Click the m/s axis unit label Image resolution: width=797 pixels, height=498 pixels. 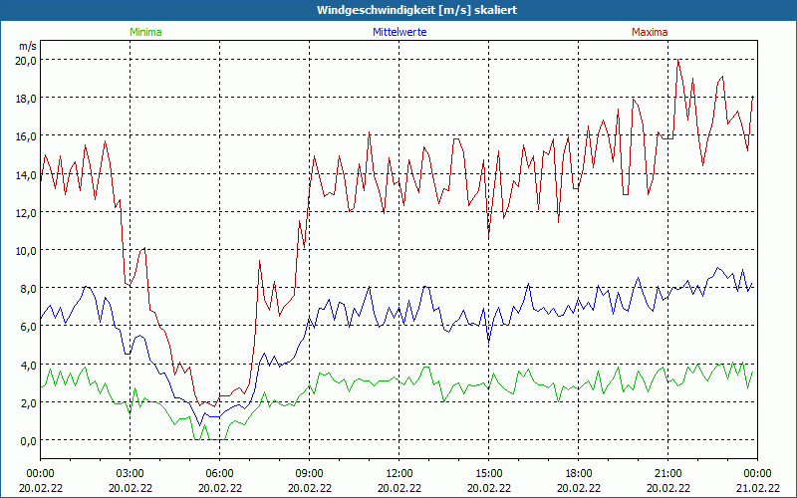pyautogui.click(x=28, y=46)
